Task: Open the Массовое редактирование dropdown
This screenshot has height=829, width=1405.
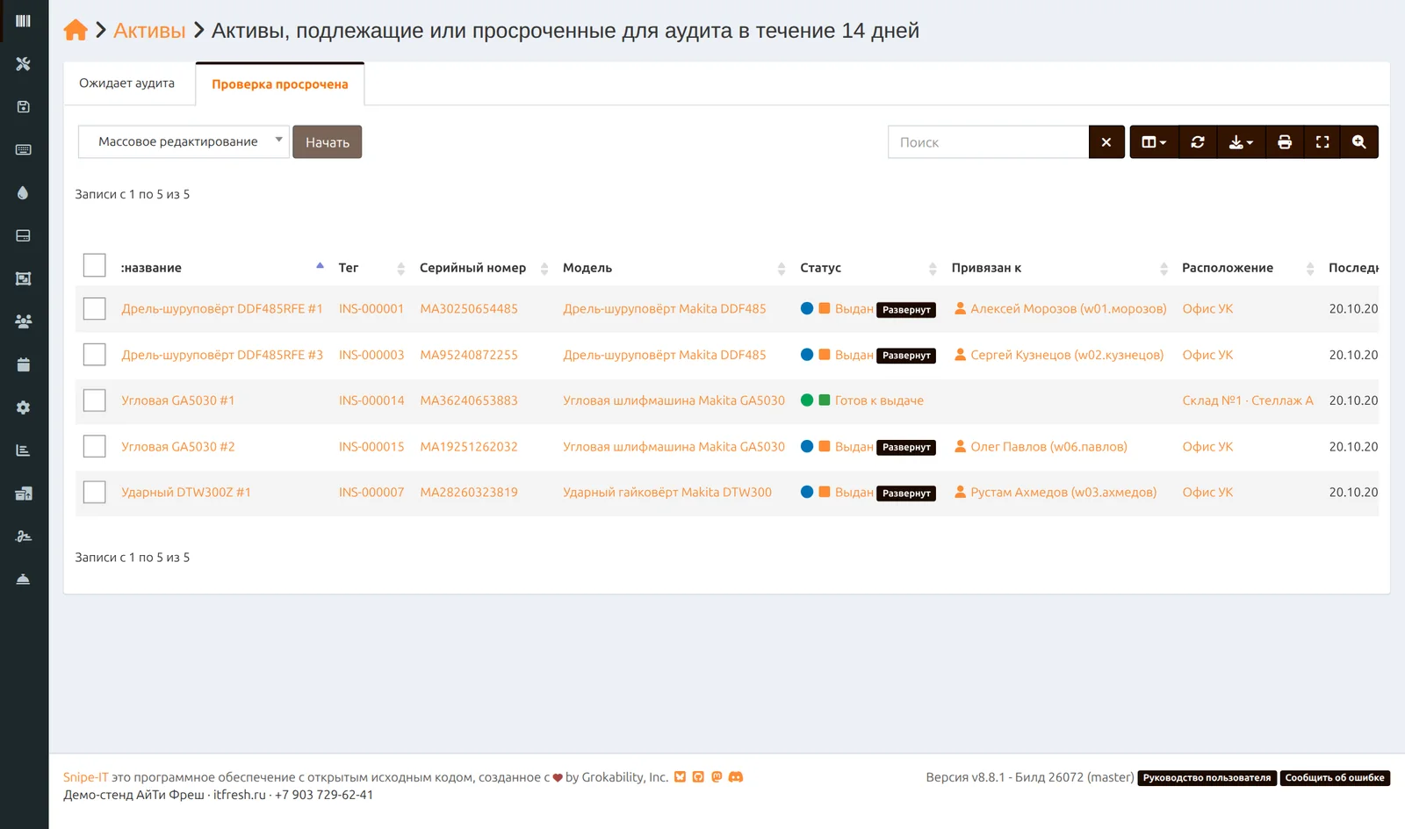Action: coord(184,141)
